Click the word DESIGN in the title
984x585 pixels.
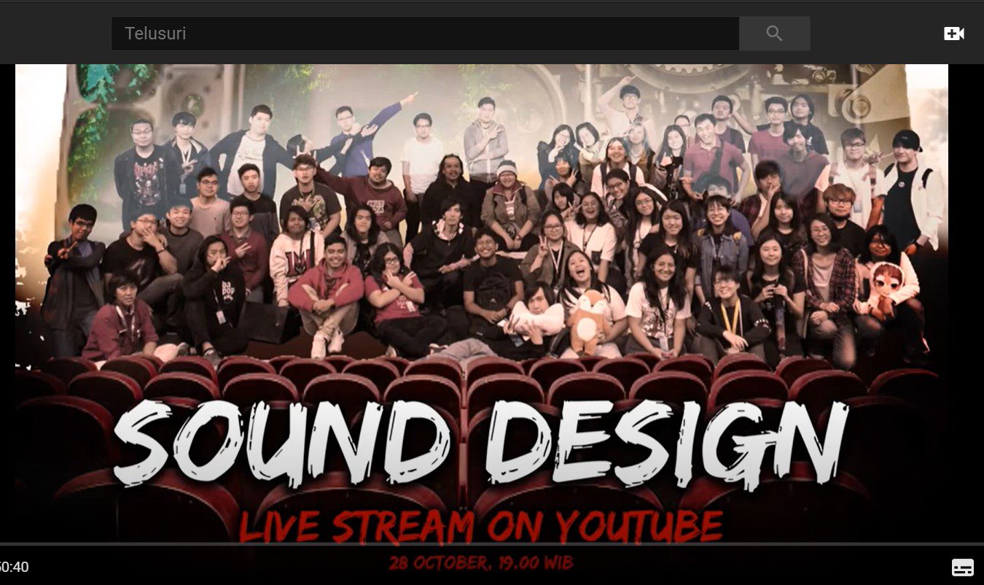click(665, 443)
